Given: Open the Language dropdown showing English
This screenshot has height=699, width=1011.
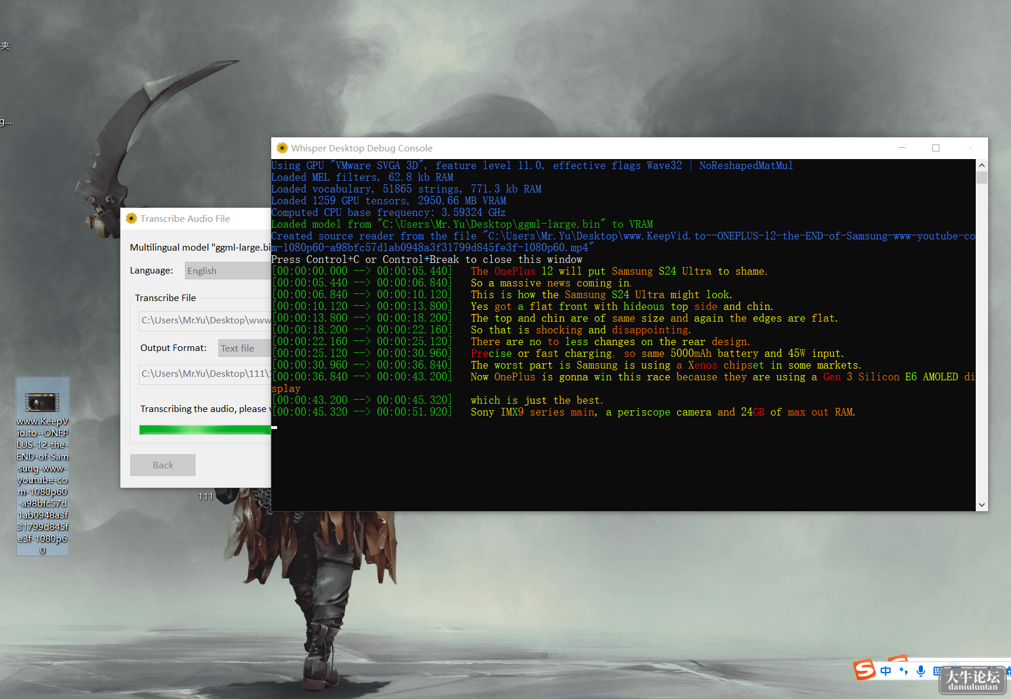Looking at the screenshot, I should [228, 271].
